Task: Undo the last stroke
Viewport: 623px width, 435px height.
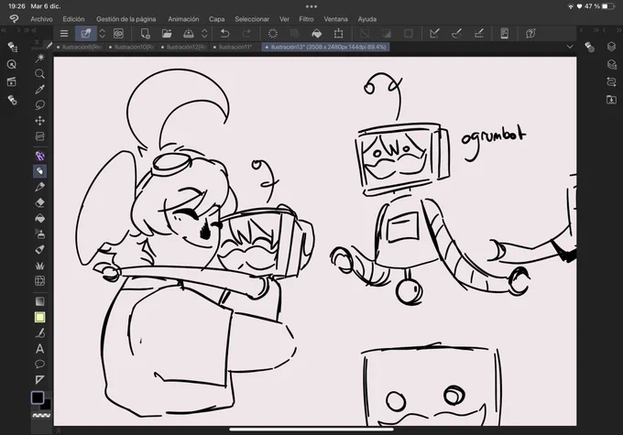Action: 224,34
